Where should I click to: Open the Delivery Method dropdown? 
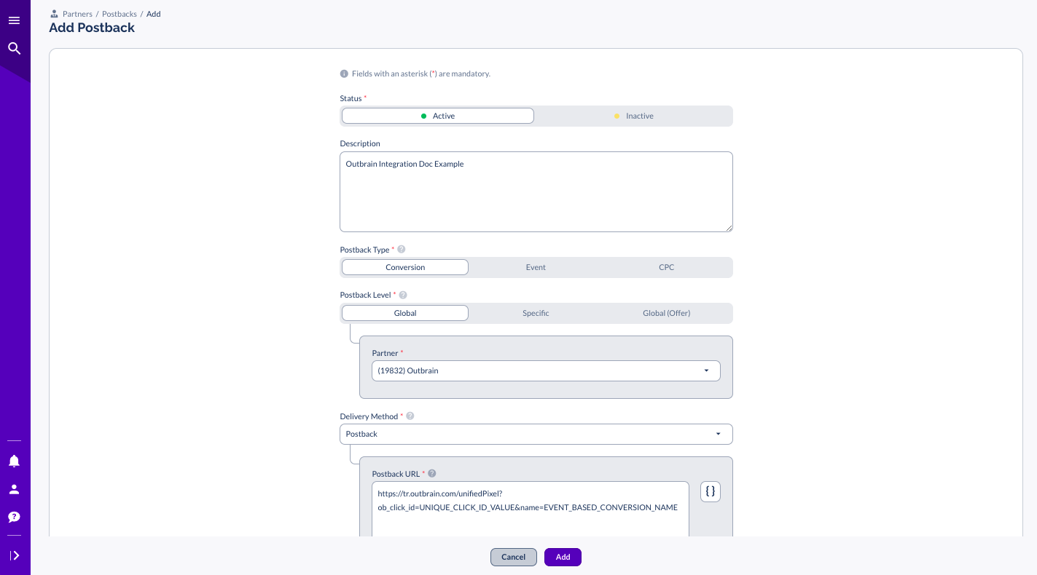536,434
